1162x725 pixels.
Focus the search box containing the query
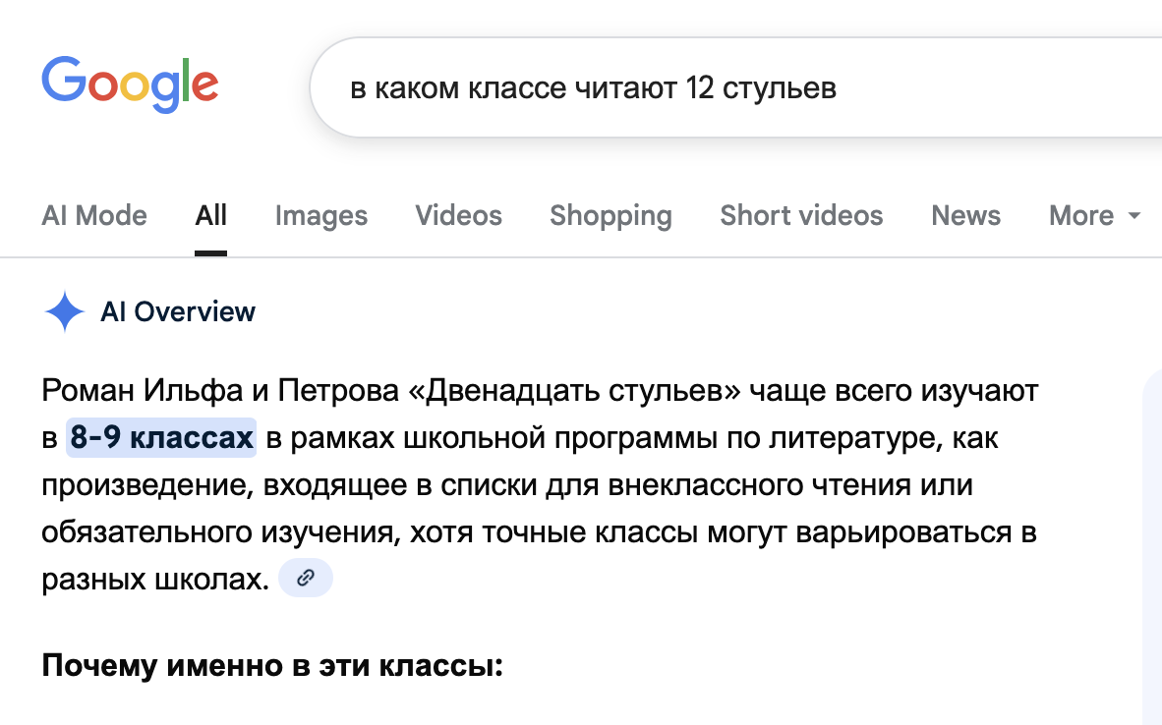pos(688,88)
